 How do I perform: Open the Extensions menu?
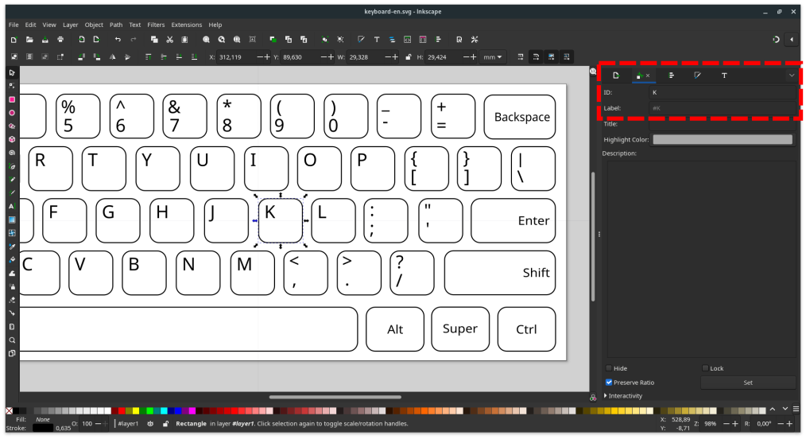pyautogui.click(x=187, y=25)
